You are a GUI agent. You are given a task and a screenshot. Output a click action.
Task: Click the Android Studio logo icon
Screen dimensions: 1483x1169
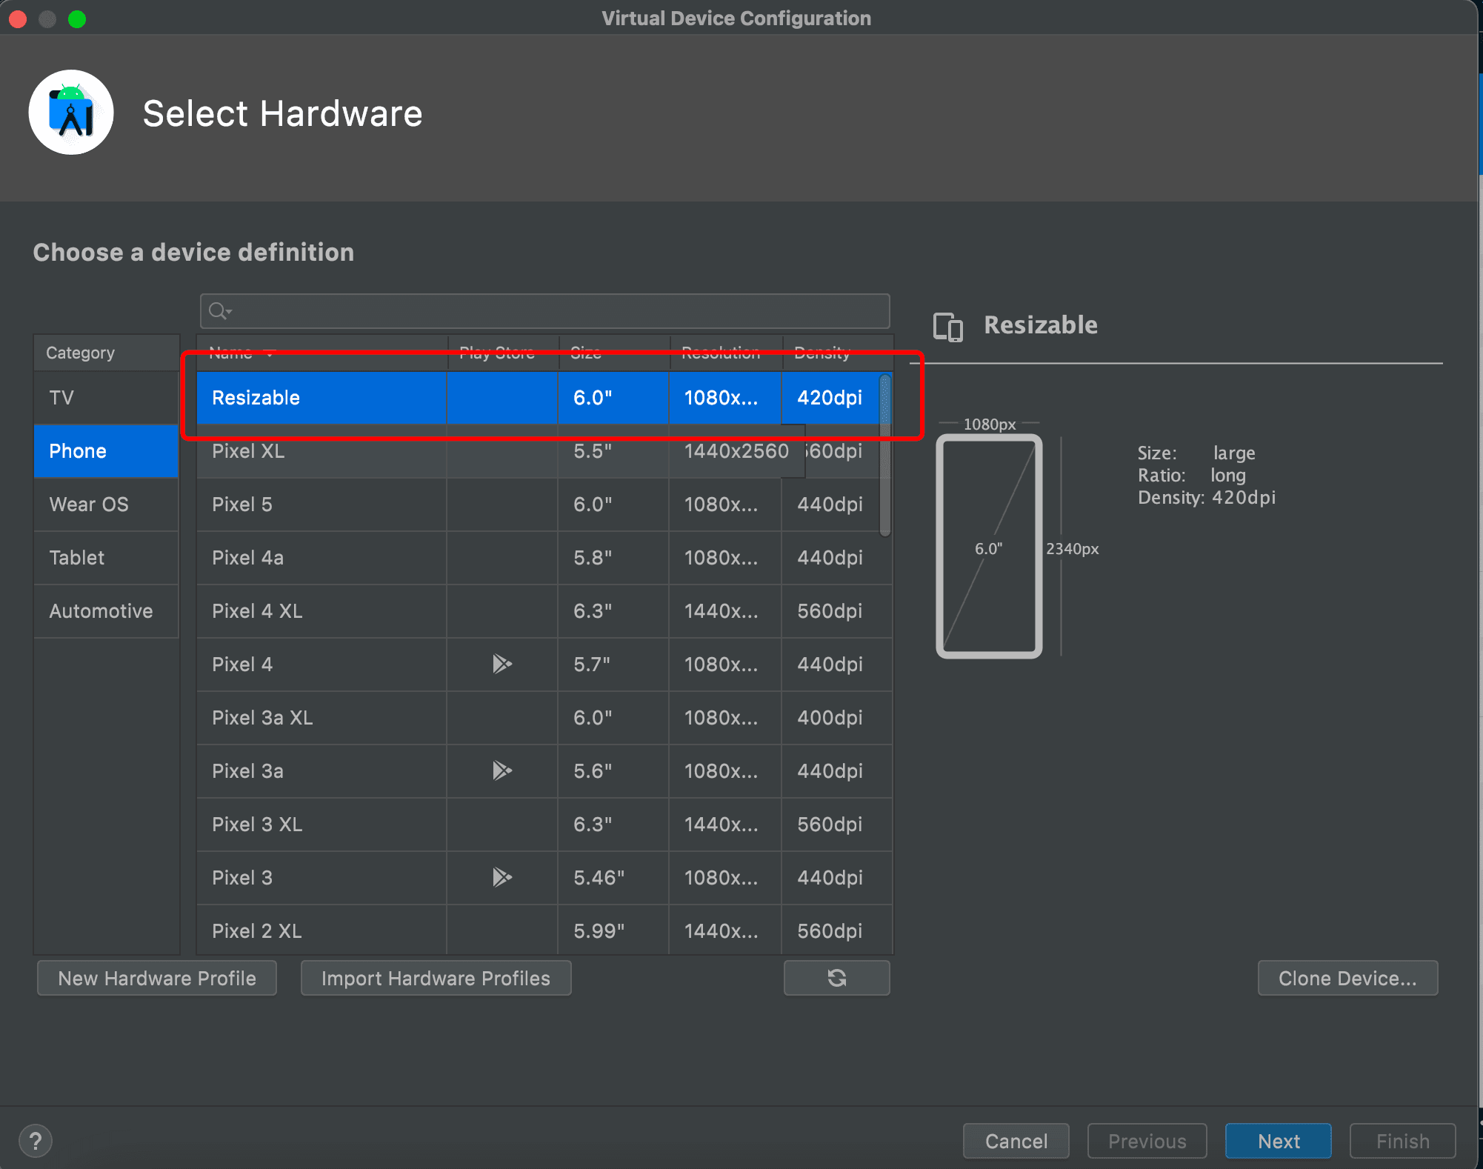coord(71,113)
